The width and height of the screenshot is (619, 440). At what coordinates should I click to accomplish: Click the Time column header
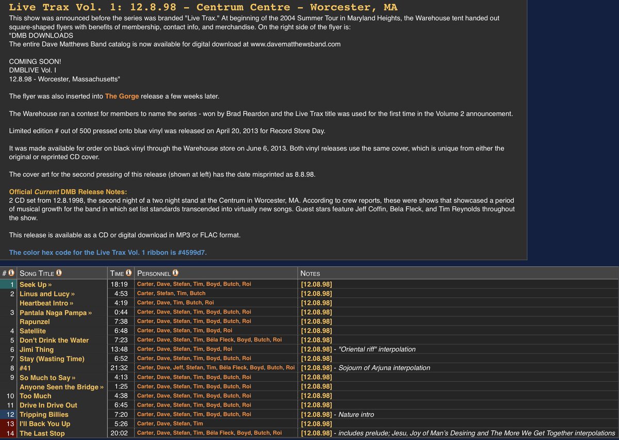pos(117,273)
